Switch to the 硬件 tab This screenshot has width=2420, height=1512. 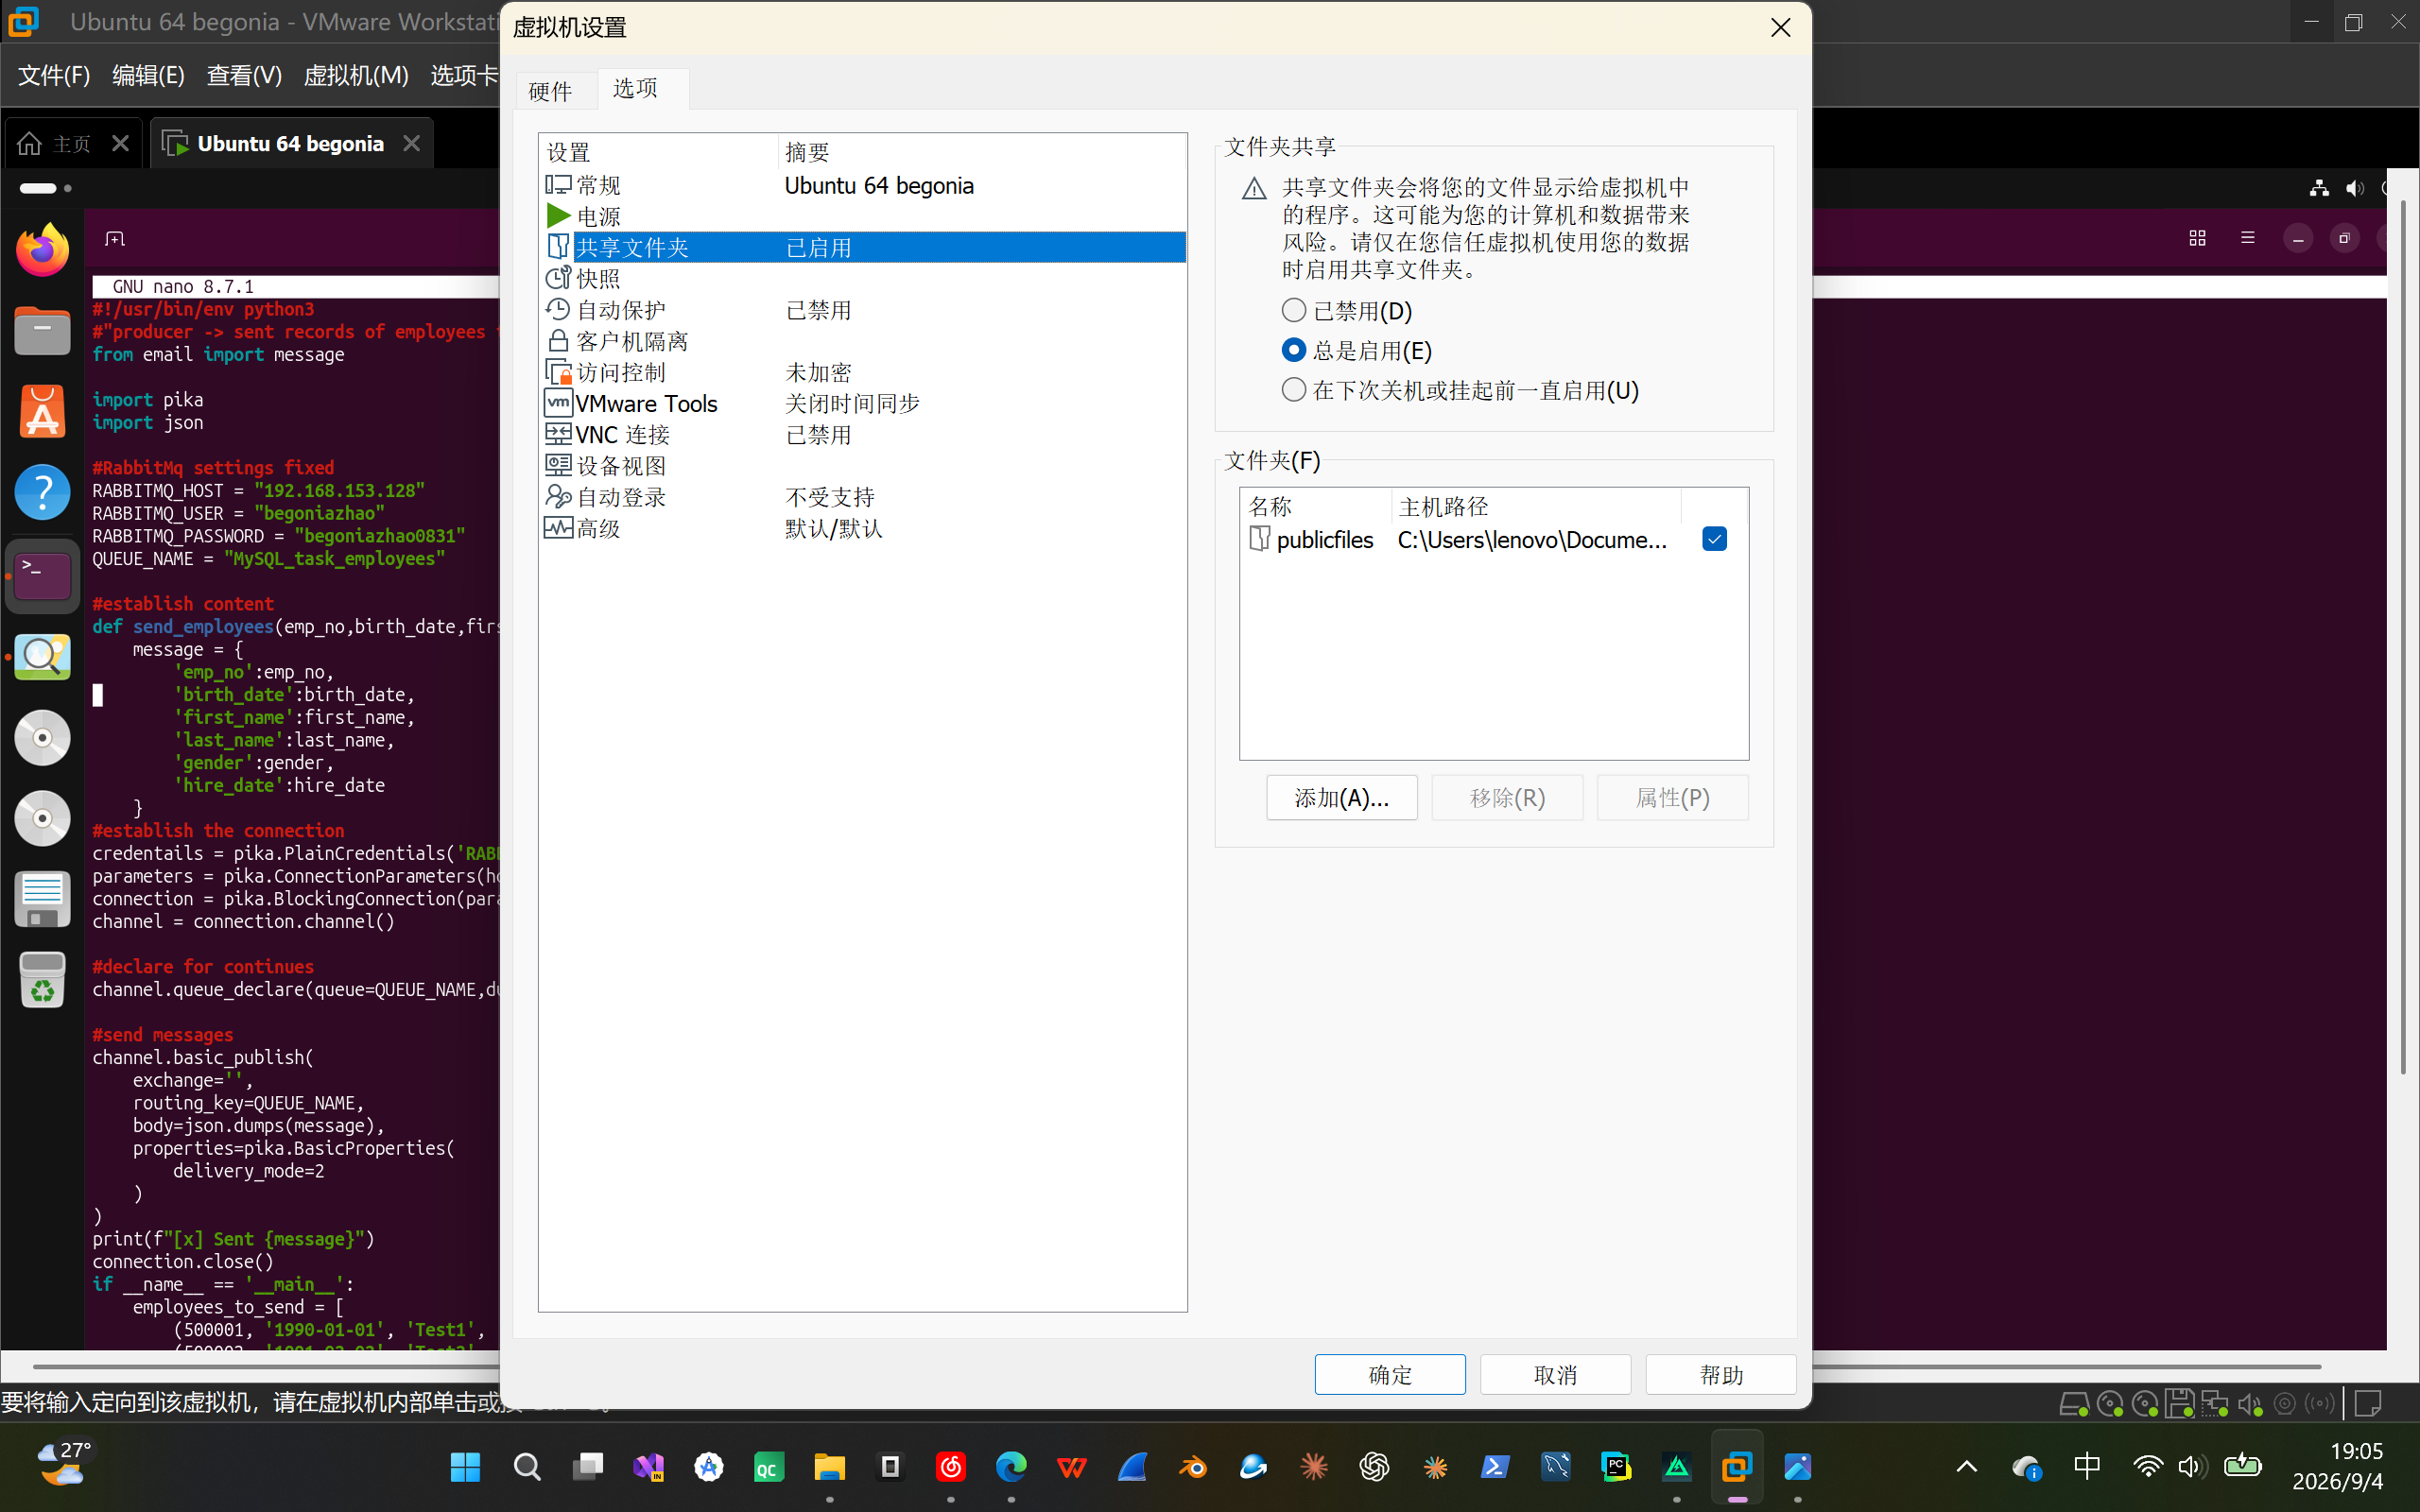point(550,91)
